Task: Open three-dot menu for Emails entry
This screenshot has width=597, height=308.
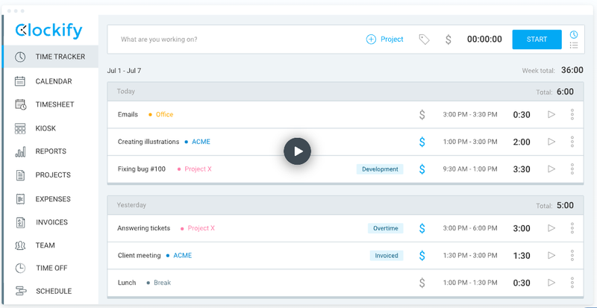Action: [572, 115]
